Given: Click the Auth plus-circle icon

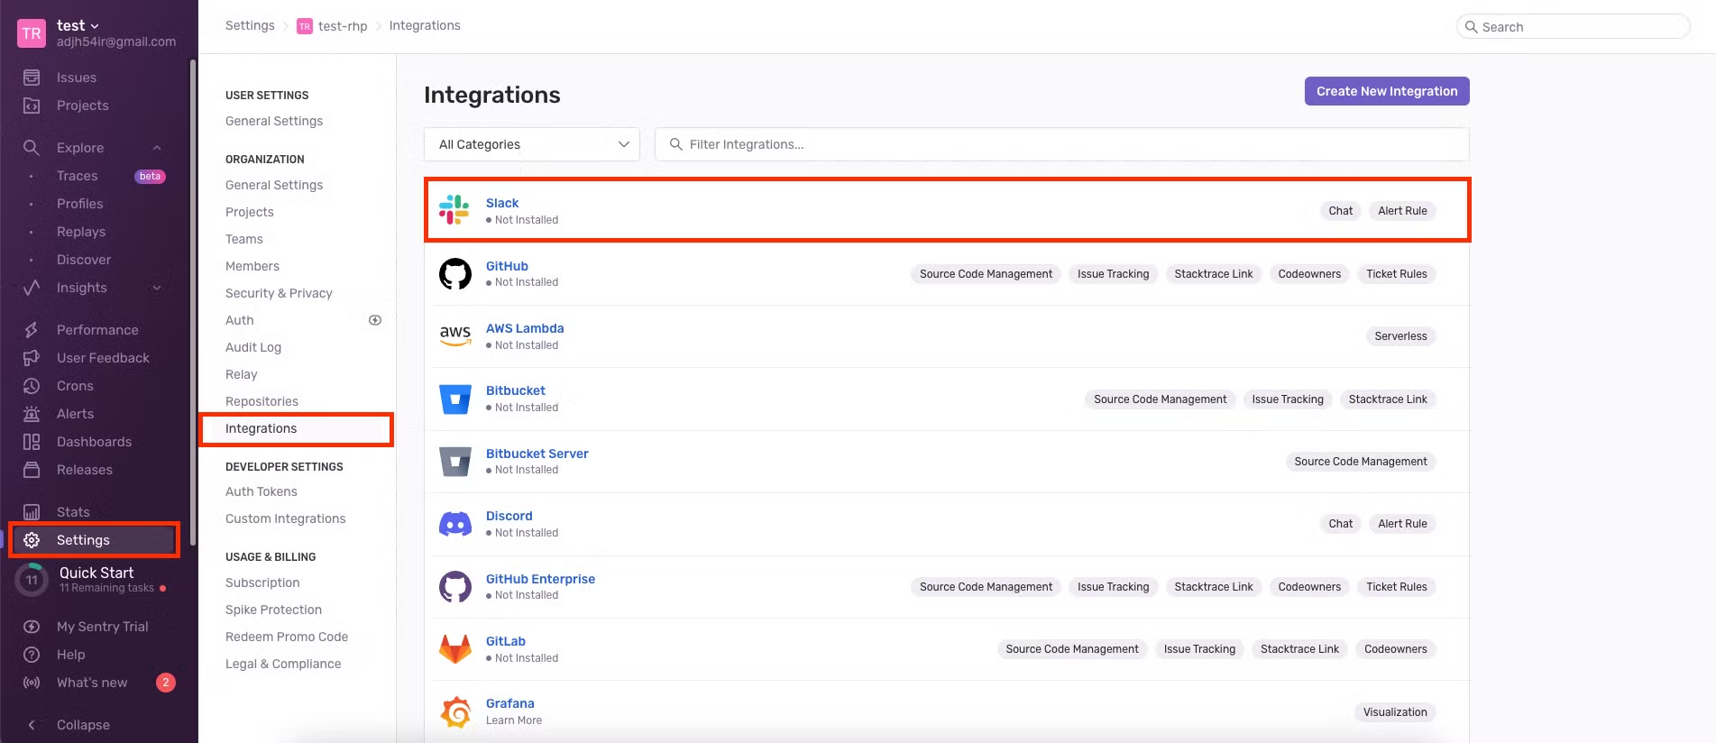Looking at the screenshot, I should (x=375, y=320).
